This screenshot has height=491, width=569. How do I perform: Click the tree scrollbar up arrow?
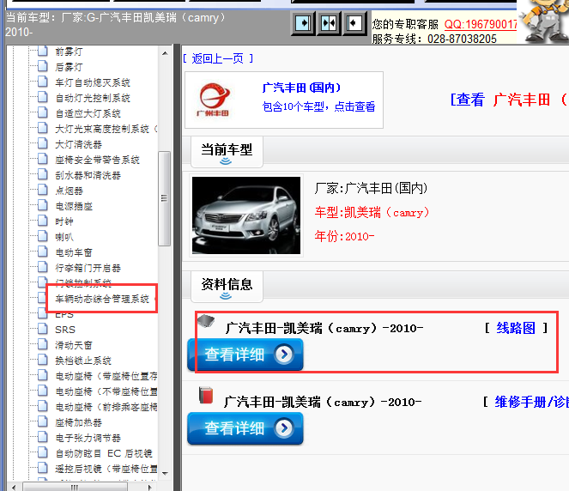[x=165, y=53]
